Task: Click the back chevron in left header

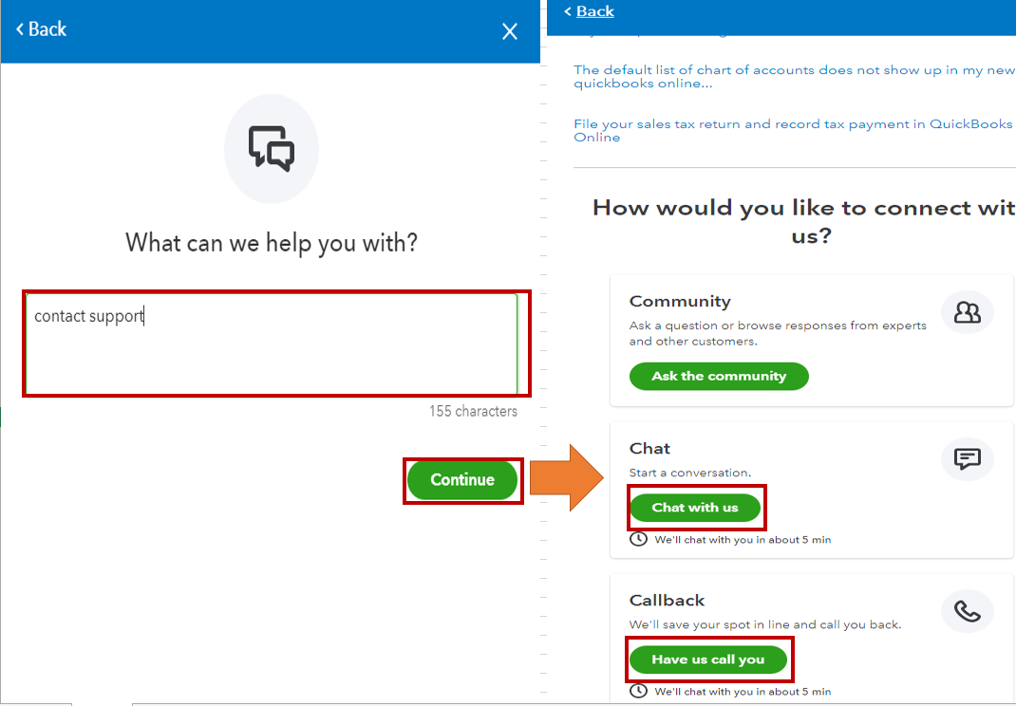Action: tap(20, 29)
